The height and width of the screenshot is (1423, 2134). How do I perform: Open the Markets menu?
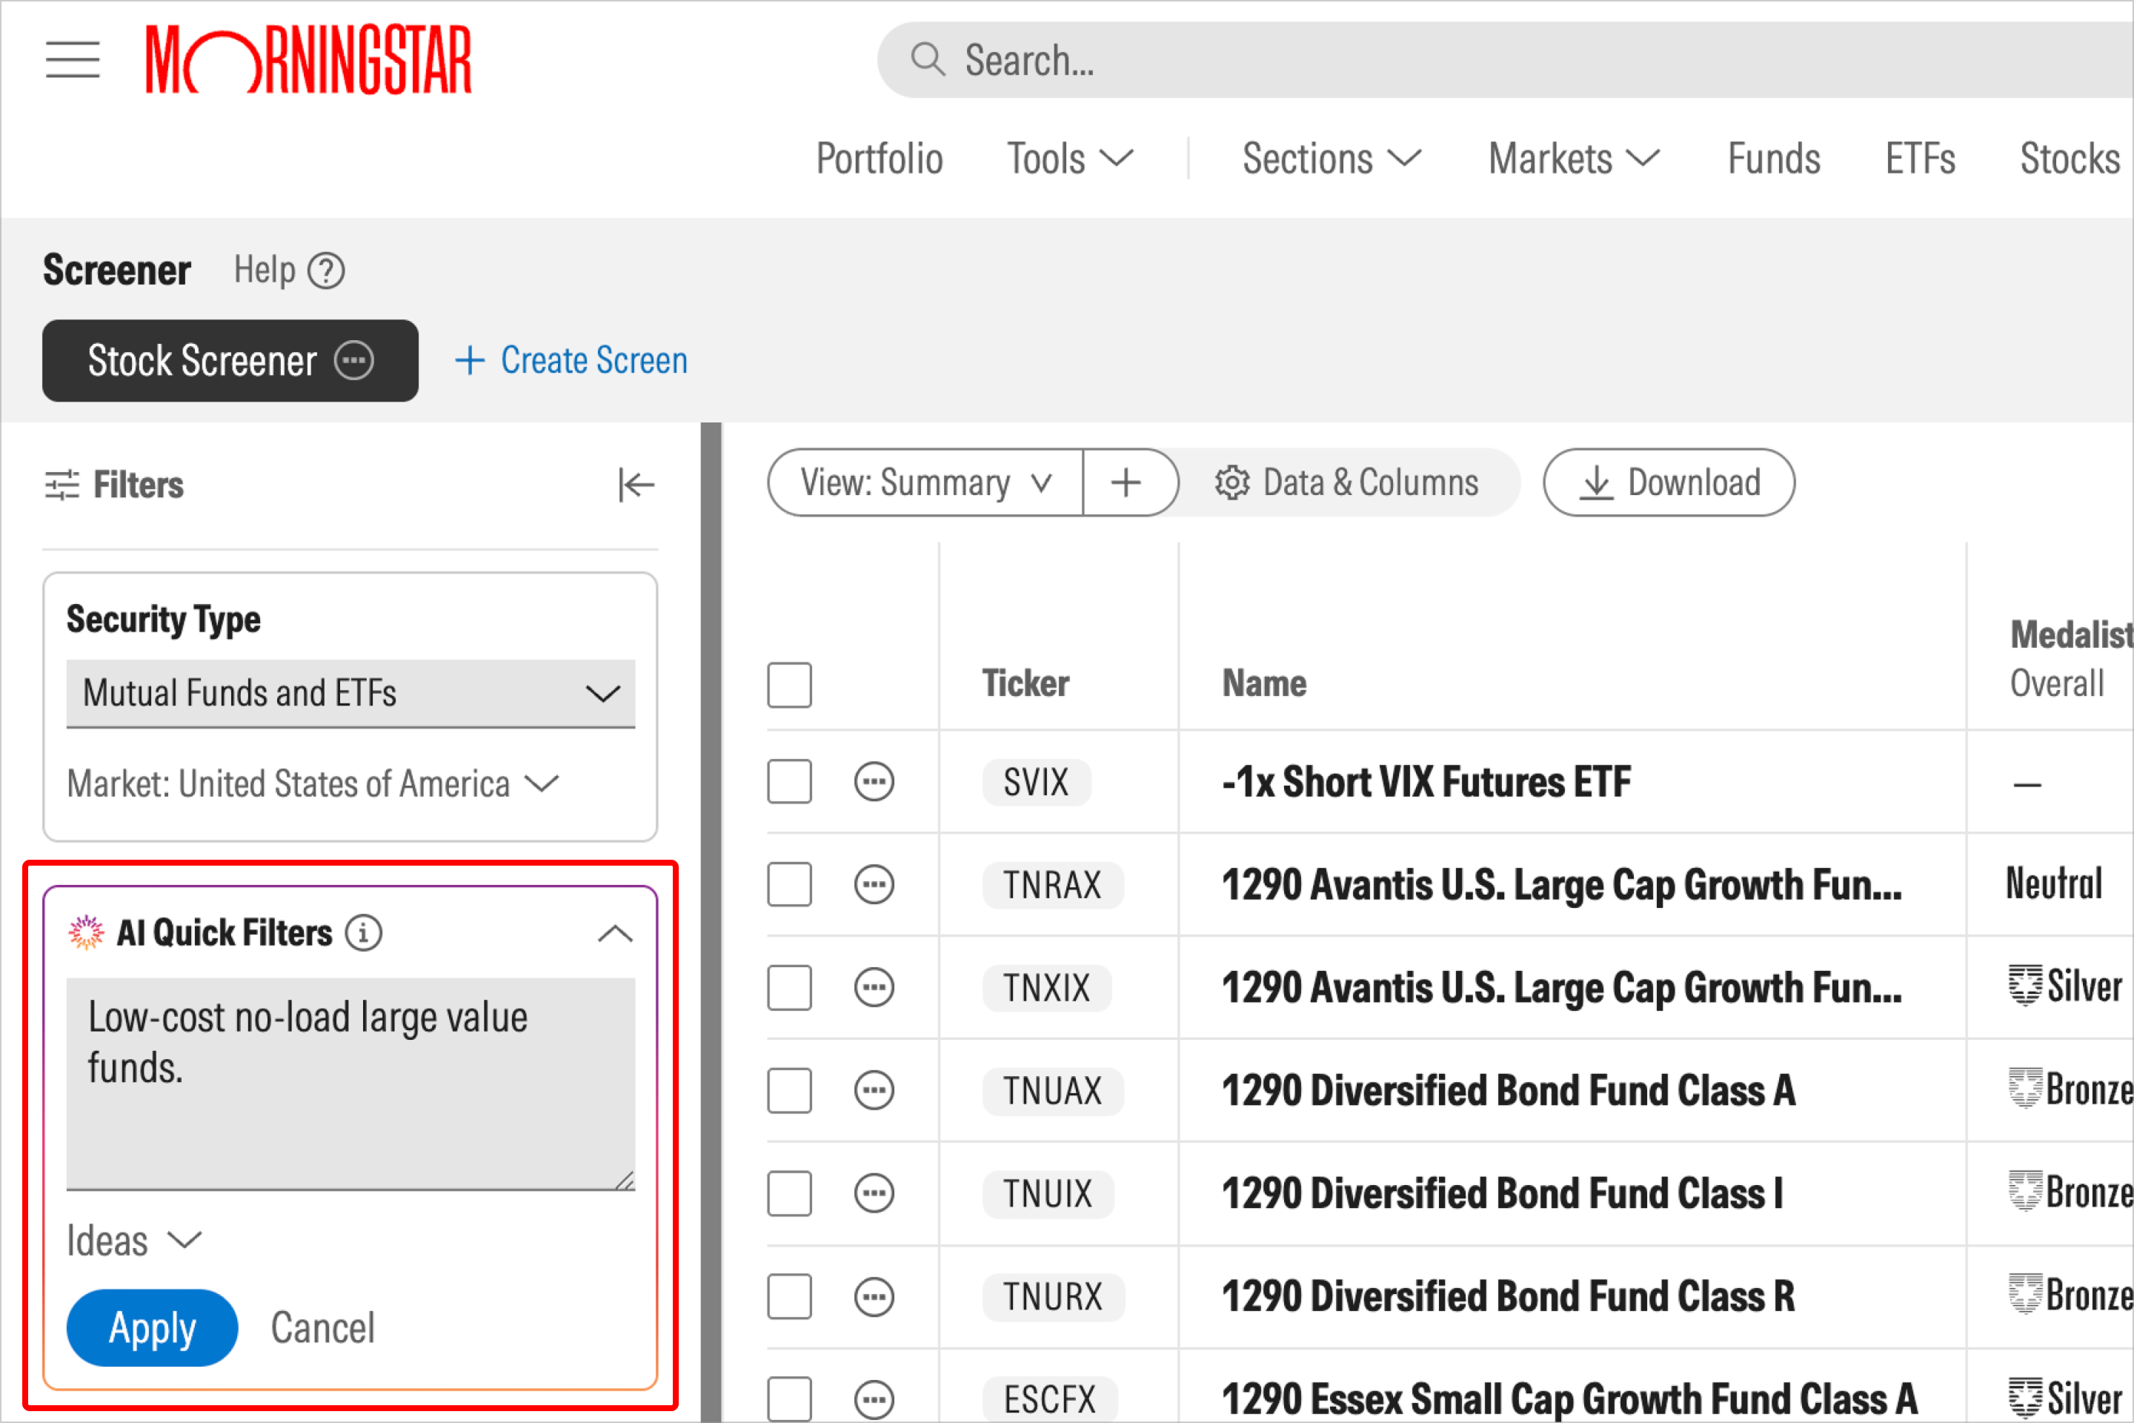(x=1574, y=159)
